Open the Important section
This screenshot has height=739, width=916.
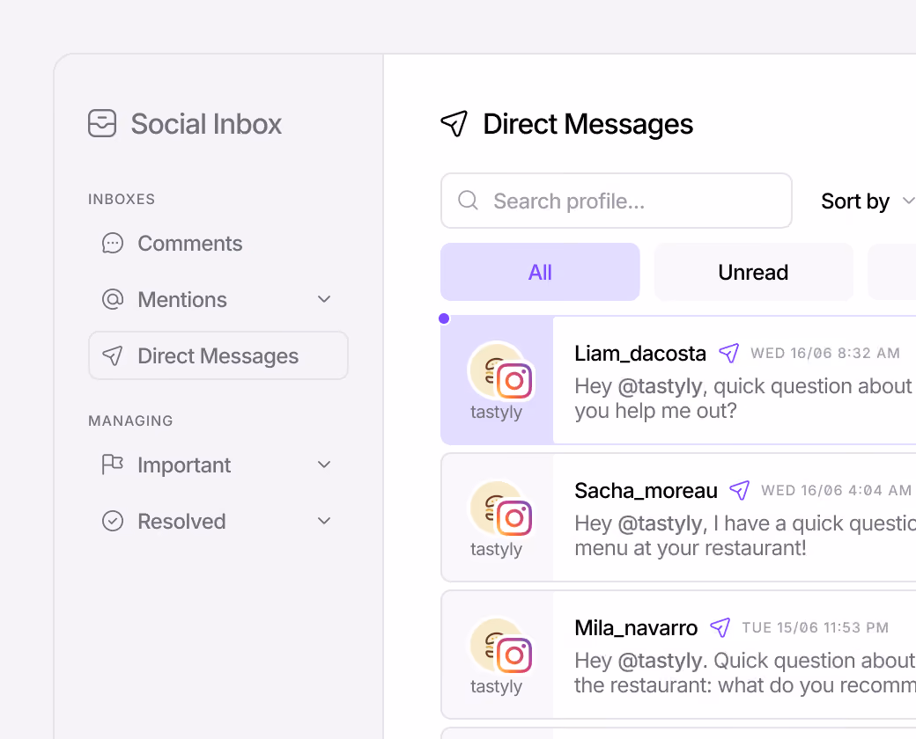[218, 465]
